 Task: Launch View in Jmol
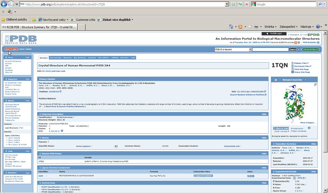(281, 128)
